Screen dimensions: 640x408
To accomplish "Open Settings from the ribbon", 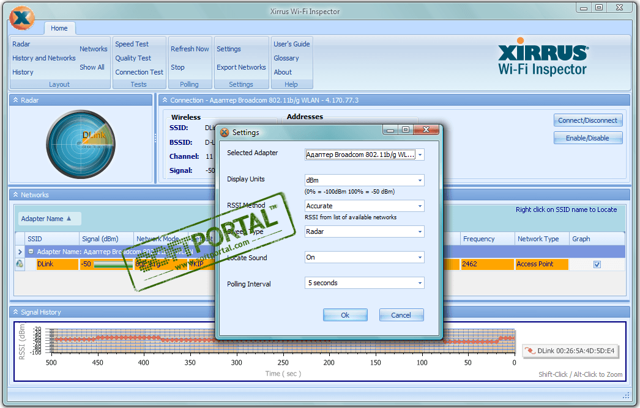I will 229,49.
